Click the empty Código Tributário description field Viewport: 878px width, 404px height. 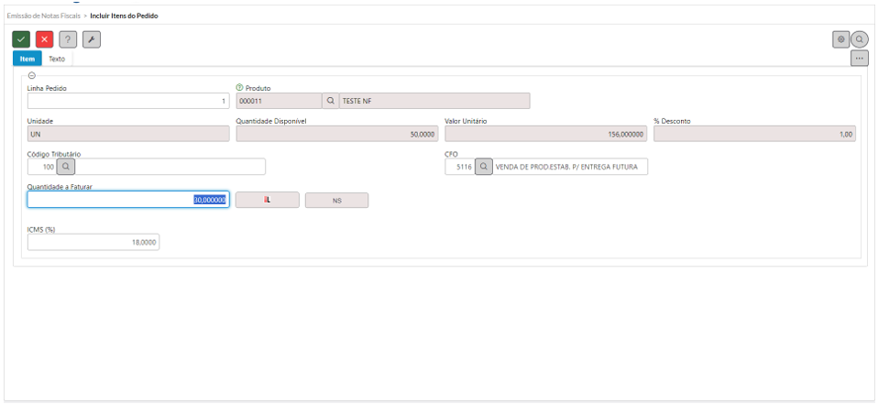[170, 167]
